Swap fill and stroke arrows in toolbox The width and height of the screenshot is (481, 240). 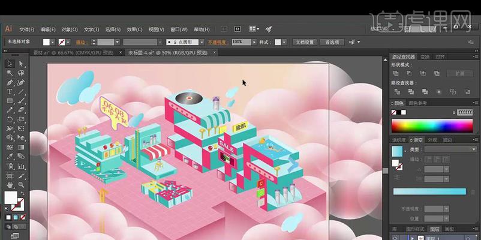pyautogui.click(x=22, y=193)
